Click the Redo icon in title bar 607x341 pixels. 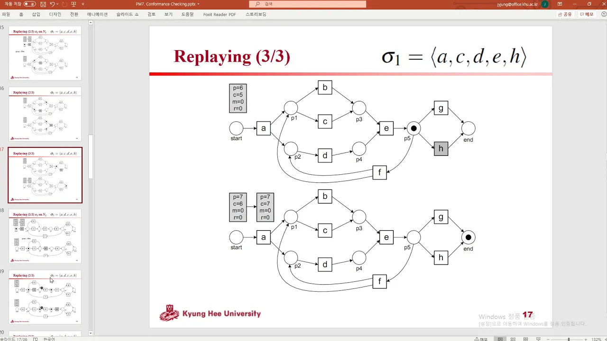pos(64,4)
